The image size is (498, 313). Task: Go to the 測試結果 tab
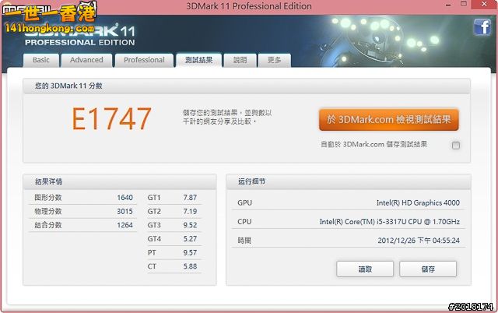tap(198, 60)
